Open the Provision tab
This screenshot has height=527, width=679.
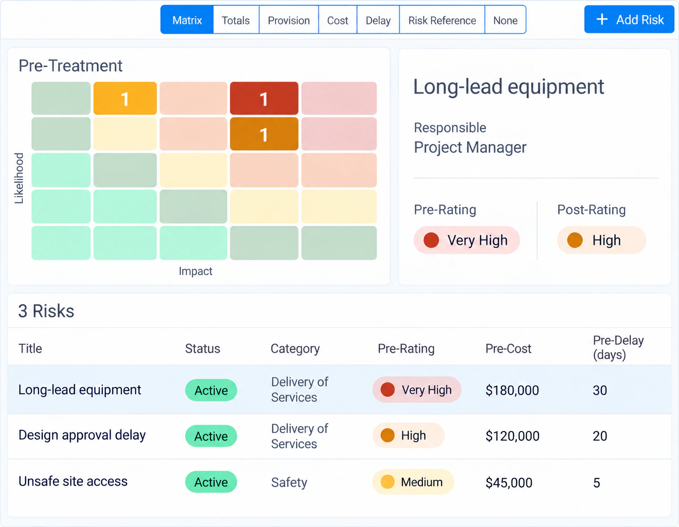[288, 20]
